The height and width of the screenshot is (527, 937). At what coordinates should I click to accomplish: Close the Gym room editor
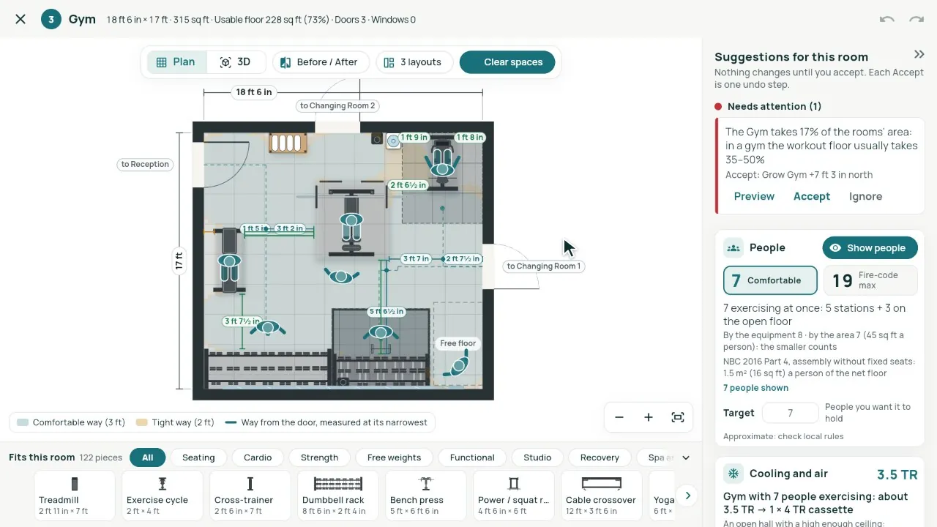[x=20, y=19]
